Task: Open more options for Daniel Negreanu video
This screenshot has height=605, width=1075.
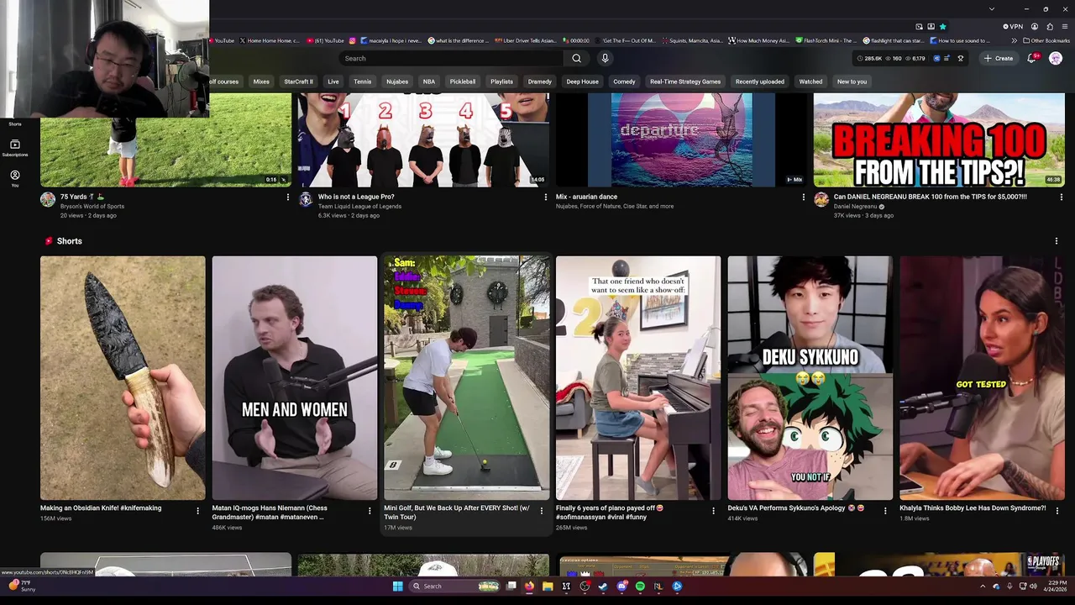Action: point(1061,197)
